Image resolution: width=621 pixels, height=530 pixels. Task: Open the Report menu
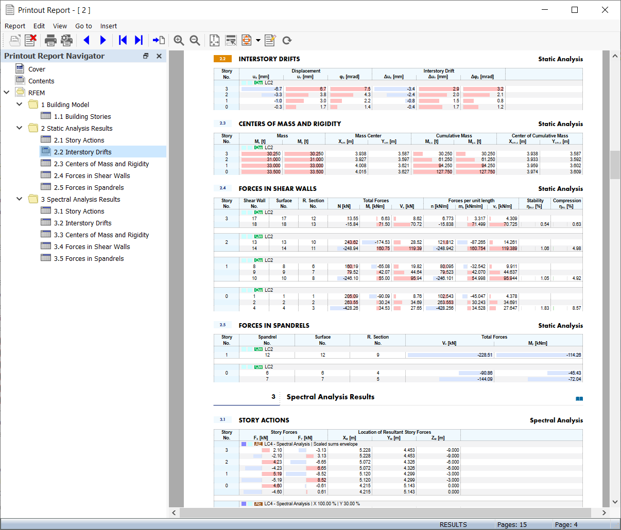[15, 26]
